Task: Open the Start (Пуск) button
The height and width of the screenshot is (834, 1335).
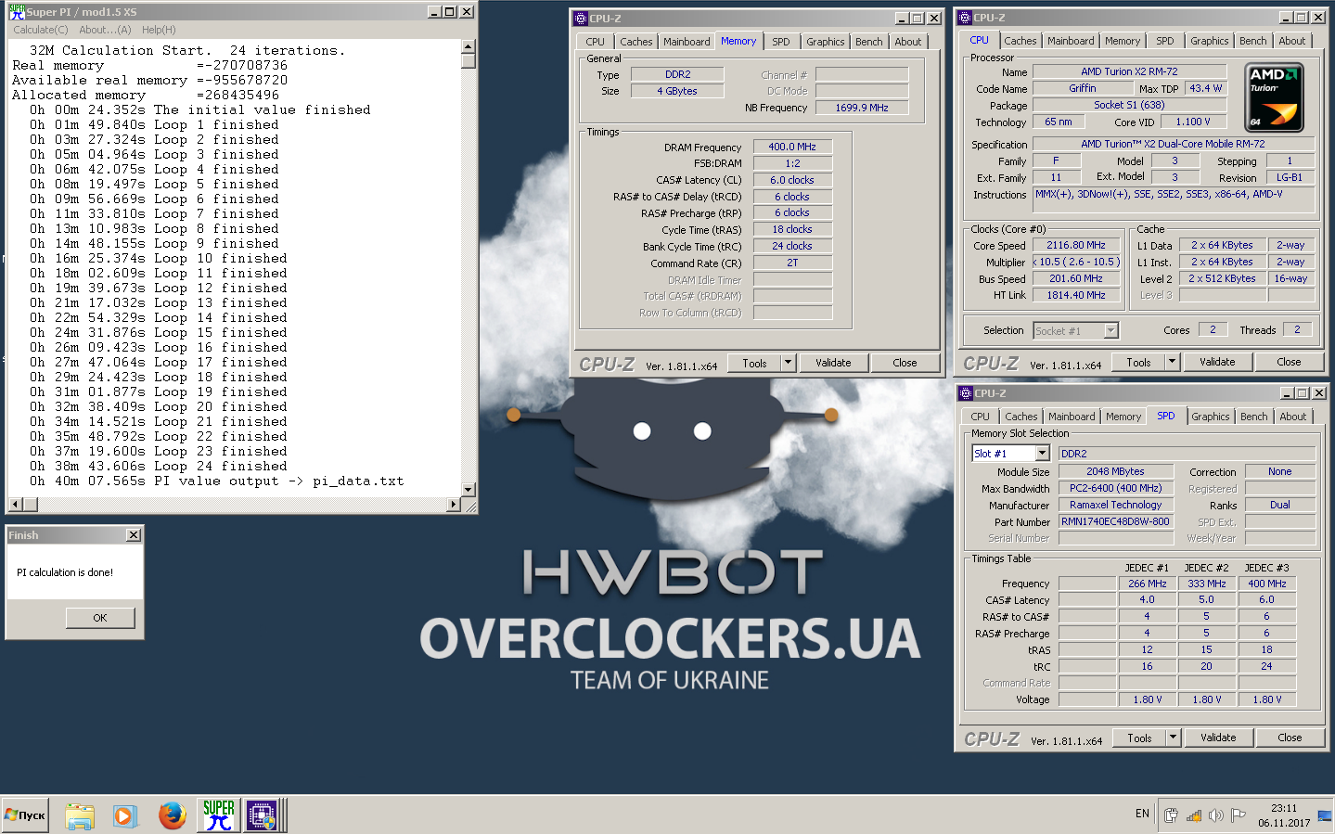Action: click(x=25, y=815)
